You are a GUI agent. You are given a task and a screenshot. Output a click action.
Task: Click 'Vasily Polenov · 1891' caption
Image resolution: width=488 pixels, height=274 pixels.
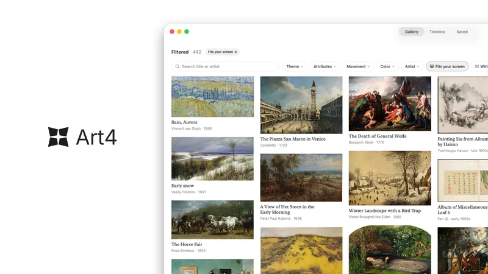pyautogui.click(x=188, y=192)
